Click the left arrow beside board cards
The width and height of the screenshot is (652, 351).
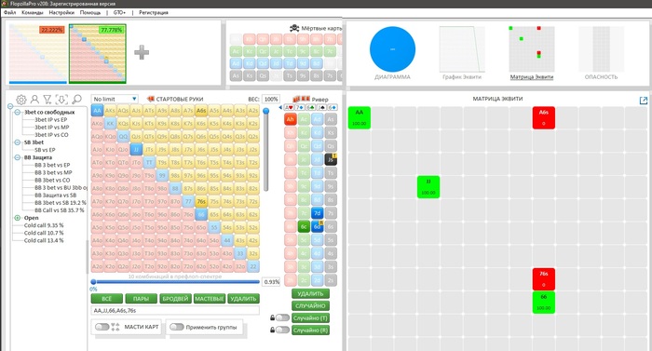pyautogui.click(x=280, y=108)
